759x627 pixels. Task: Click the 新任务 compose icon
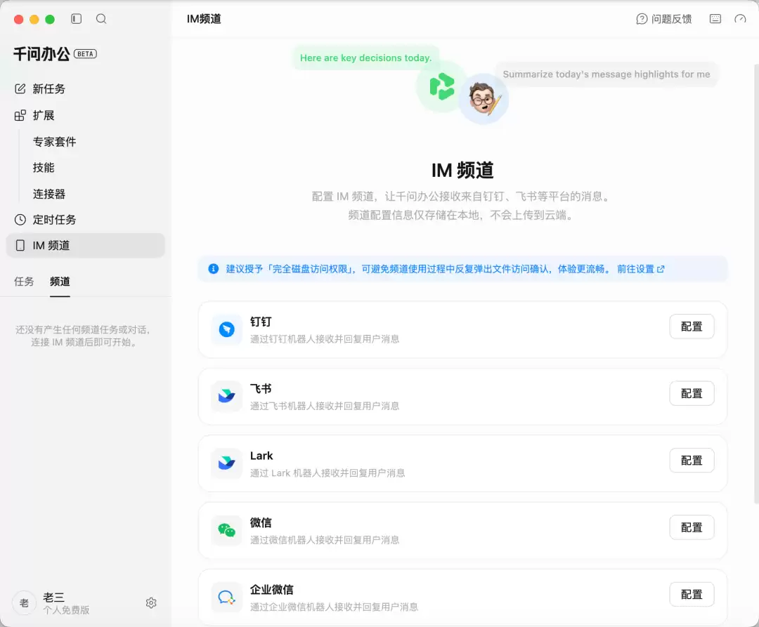click(20, 89)
